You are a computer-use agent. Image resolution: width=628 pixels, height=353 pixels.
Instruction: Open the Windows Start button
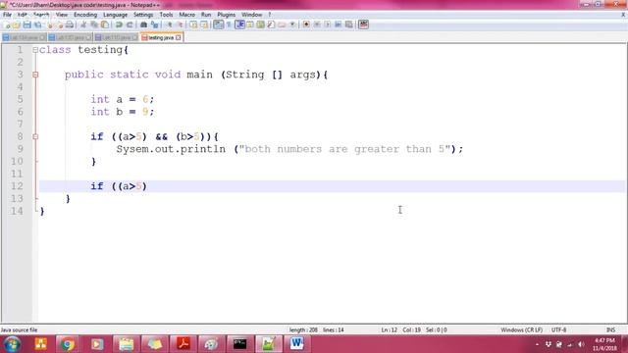tap(12, 344)
